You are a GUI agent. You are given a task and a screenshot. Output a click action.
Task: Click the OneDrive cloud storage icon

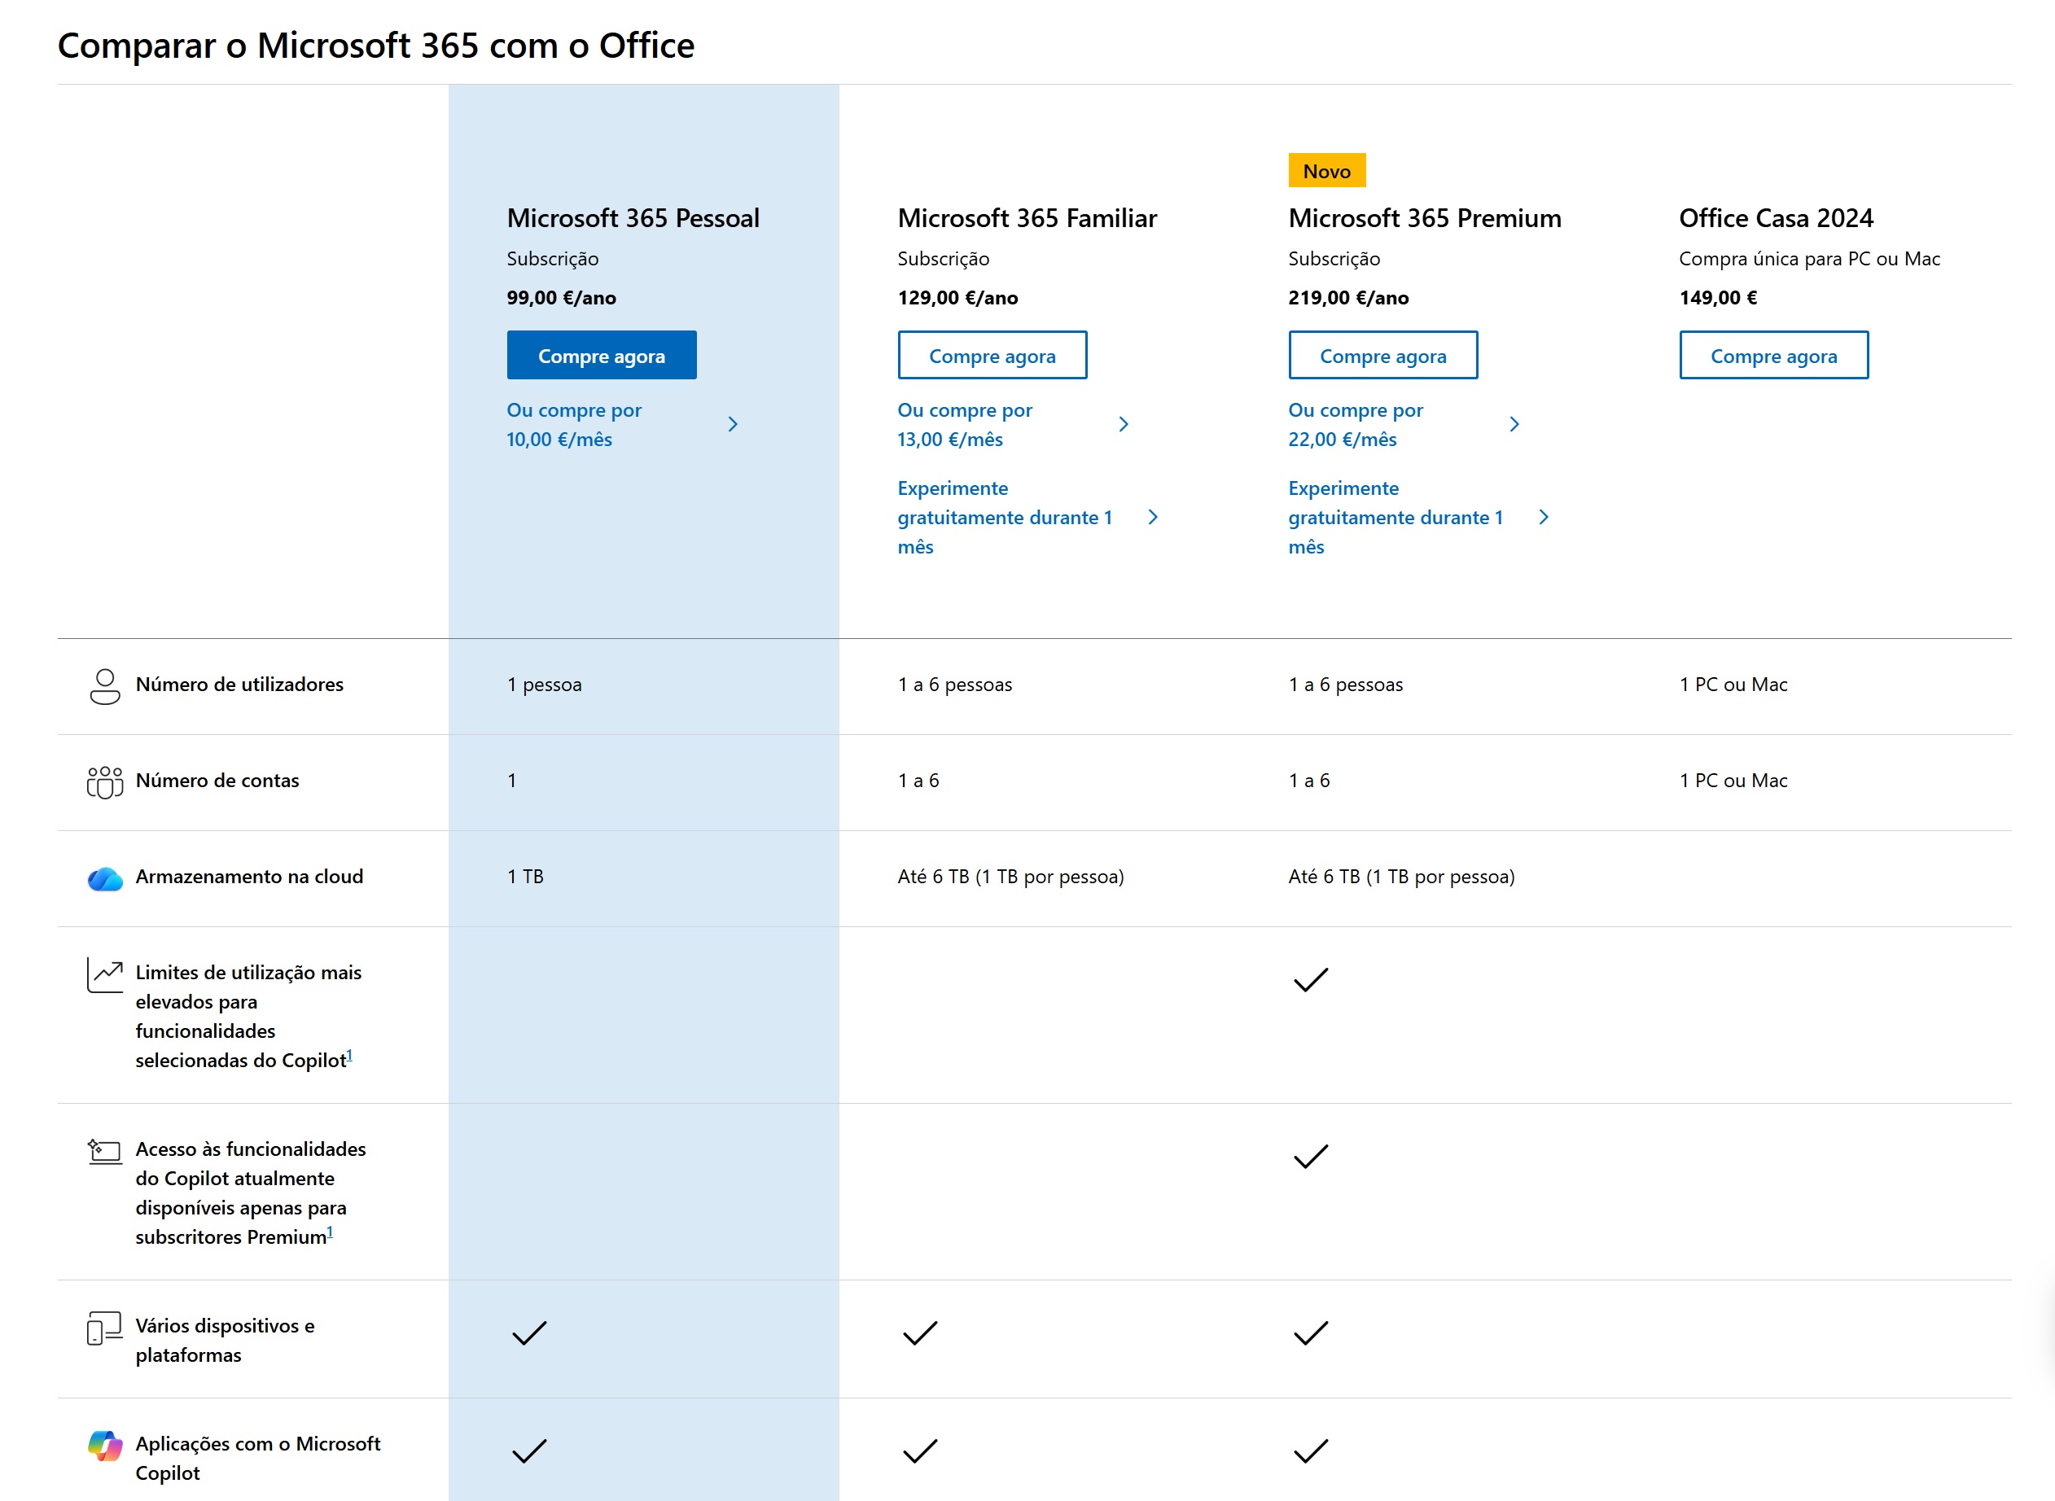pos(104,878)
